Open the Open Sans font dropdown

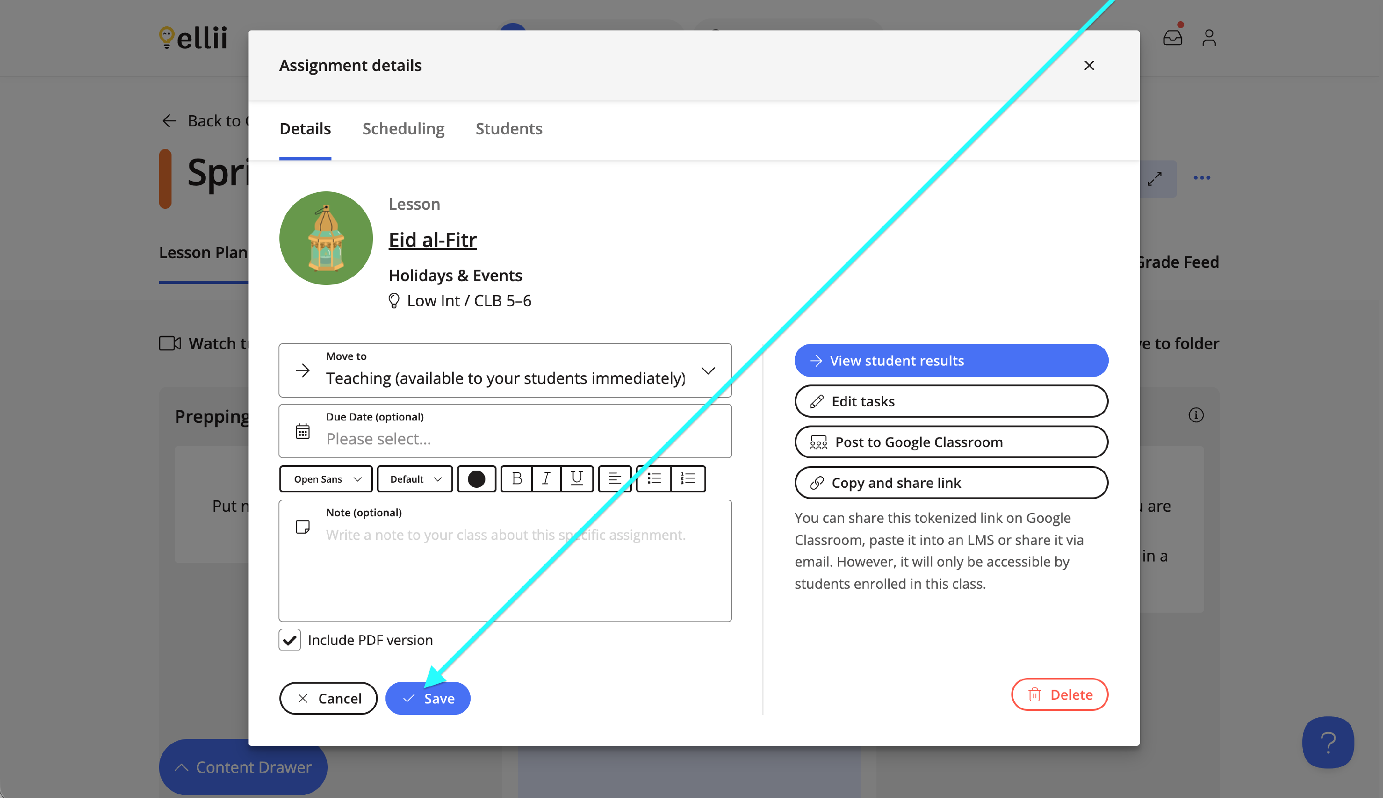[326, 479]
